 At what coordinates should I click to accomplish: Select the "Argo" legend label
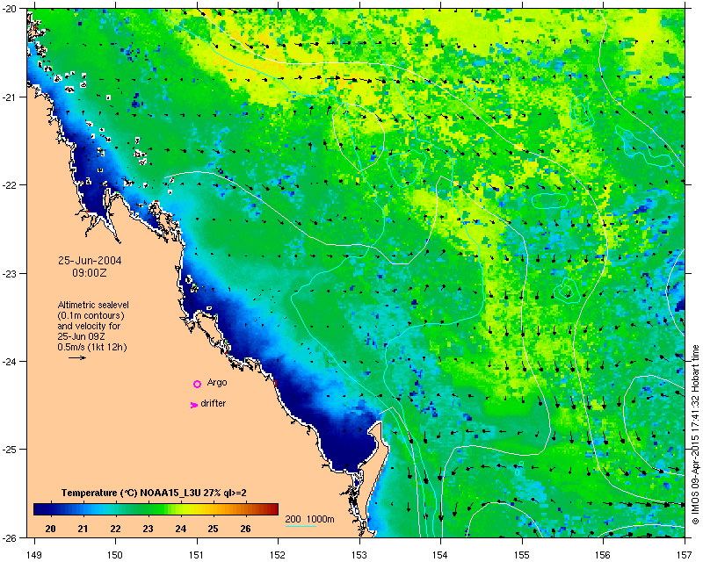coord(217,383)
